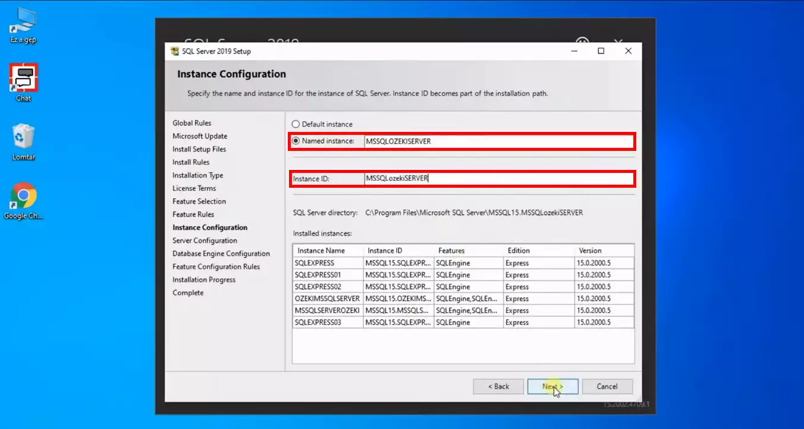Viewport: 804px width, 429px height.
Task: Select Server Configuration in the step list
Action: [x=205, y=241]
